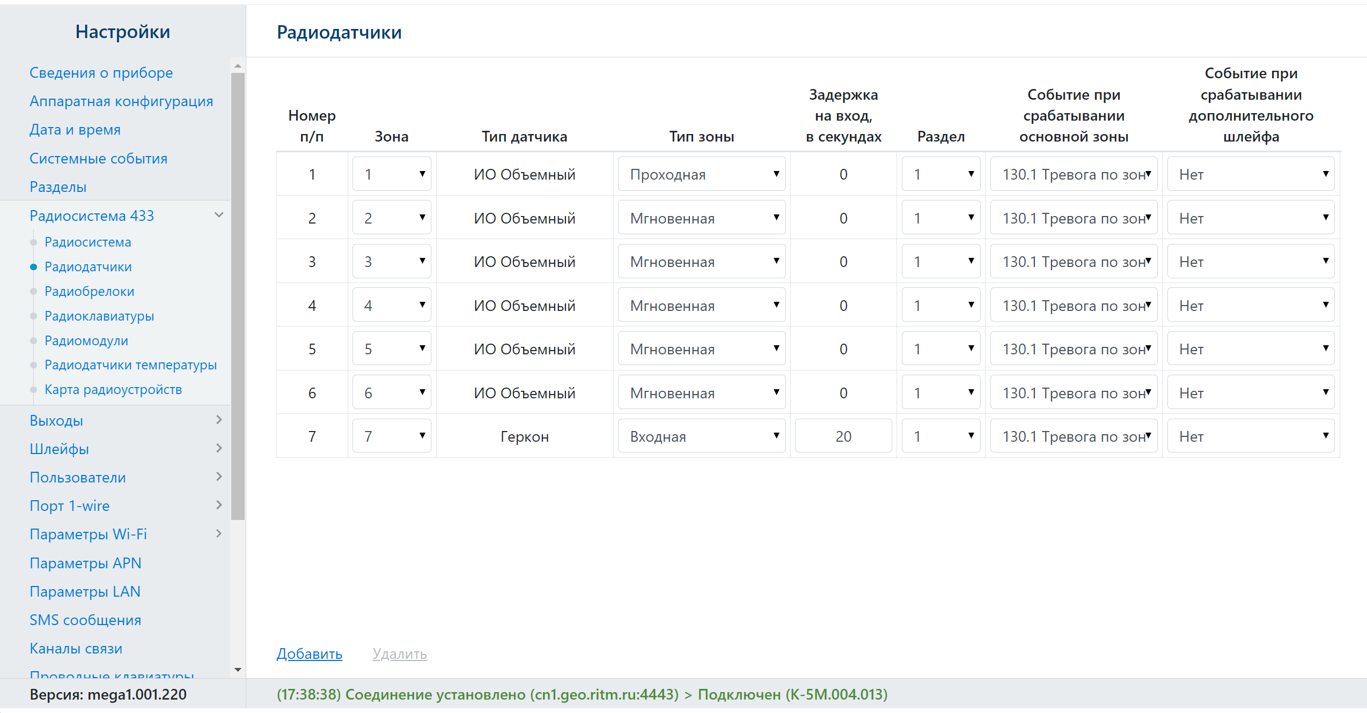Open Карта радиоустройств menu item
Viewport: 1367px width, 713px height.
(113, 389)
